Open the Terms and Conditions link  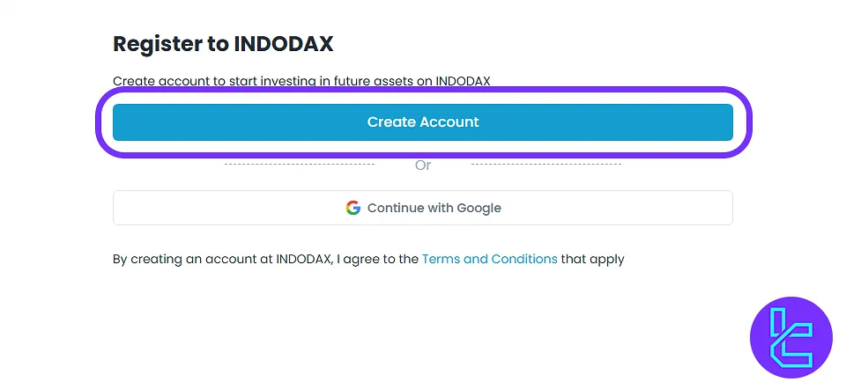(x=489, y=259)
